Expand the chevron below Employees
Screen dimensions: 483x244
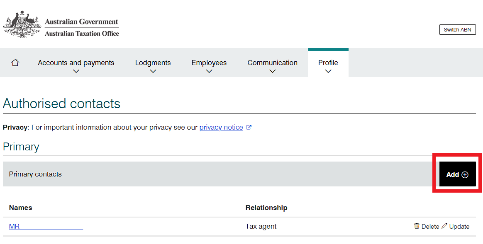[209, 71]
